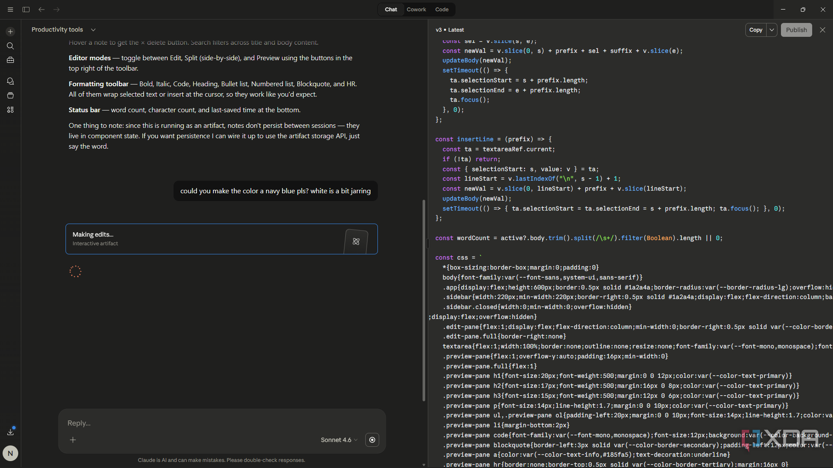Viewport: 833px width, 468px height.
Task: Open the stacked layers sidebar icon
Action: point(10,95)
